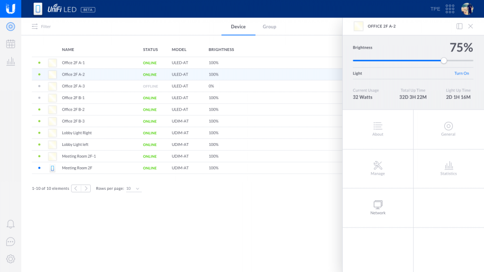Open the chat feedback icon
Viewport: 484px width, 272px height.
[10, 241]
